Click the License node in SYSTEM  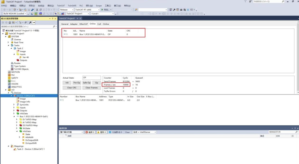pos(17,39)
